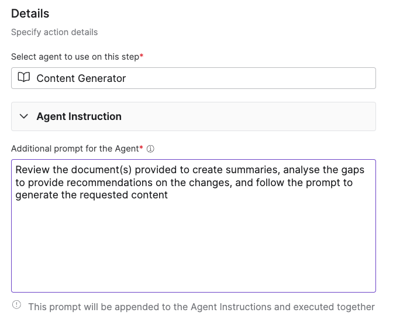Click "Additional prompt for the Agent" label
Screen dimensions: 393x316
(x=75, y=149)
